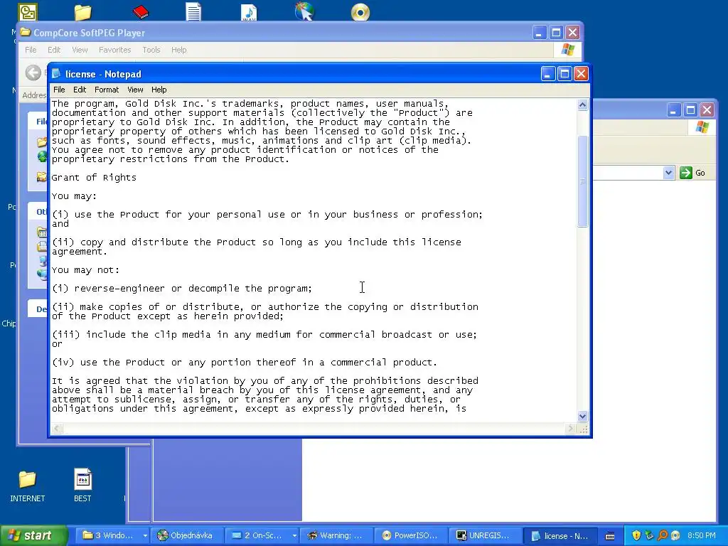The height and width of the screenshot is (546, 728).
Task: Select the gold disc desktop icon
Action: (360, 12)
